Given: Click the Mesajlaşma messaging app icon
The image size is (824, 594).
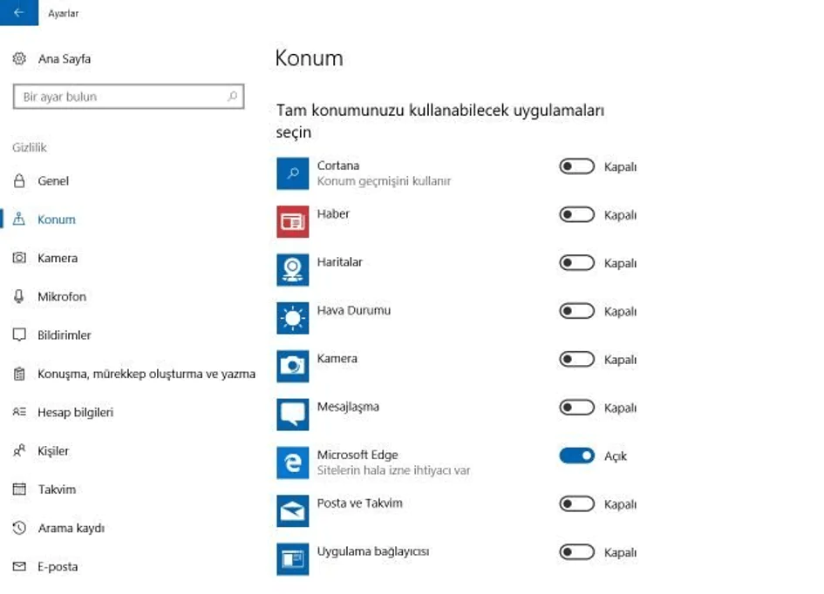Looking at the screenshot, I should pyautogui.click(x=292, y=415).
